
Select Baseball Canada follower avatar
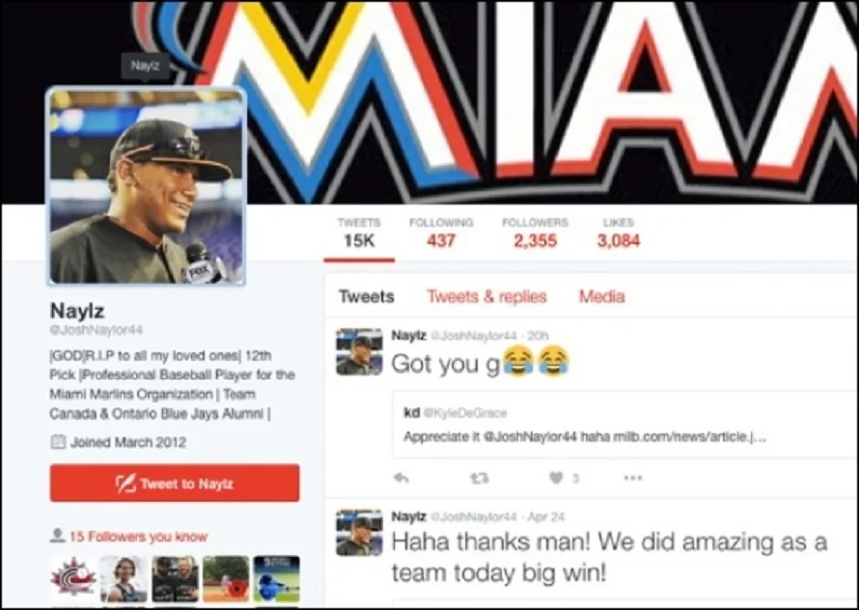pos(72,579)
